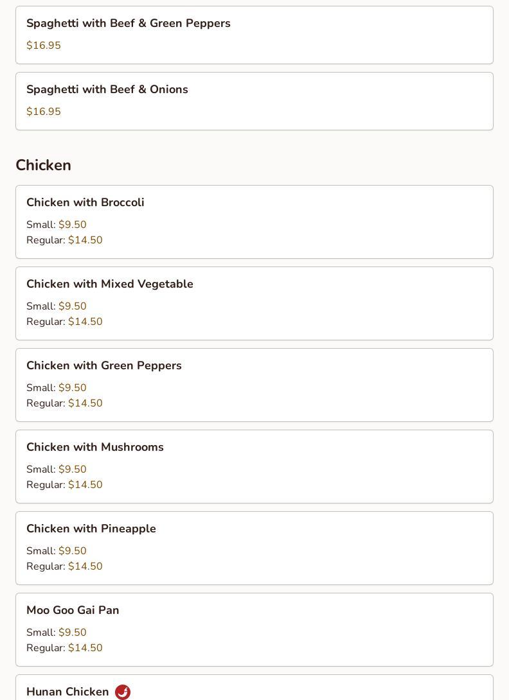Click the Chicken section heading
Image resolution: width=509 pixels, height=700 pixels.
43,165
